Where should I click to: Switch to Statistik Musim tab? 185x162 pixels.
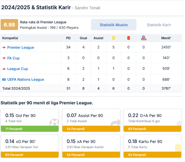113,25
